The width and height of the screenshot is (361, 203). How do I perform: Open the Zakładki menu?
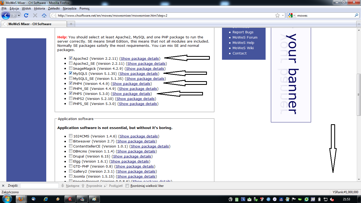click(54, 8)
